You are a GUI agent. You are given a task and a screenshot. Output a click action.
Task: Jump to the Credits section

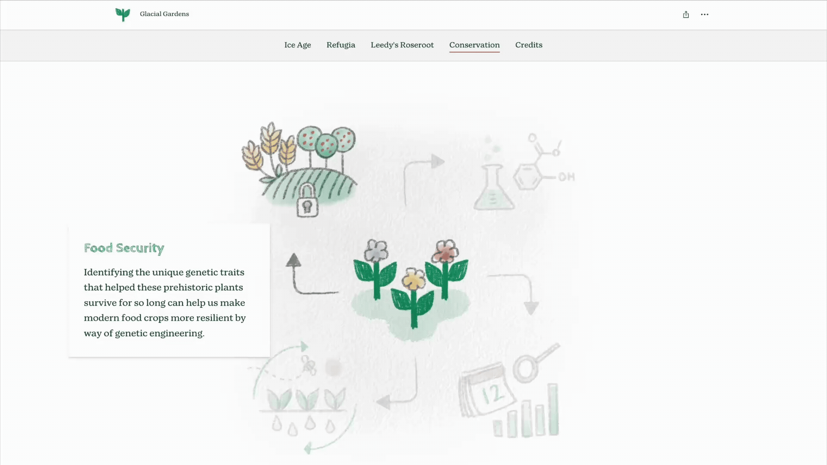(x=529, y=45)
